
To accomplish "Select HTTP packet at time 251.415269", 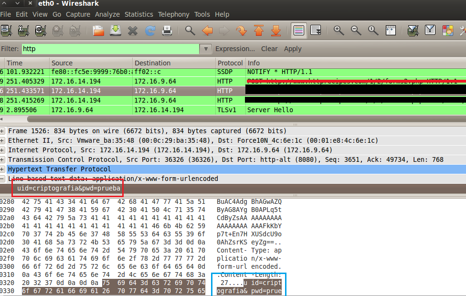I will tap(233, 100).
